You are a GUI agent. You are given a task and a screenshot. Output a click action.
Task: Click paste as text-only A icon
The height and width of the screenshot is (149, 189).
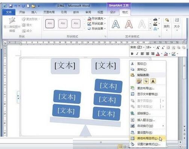tap(153, 81)
